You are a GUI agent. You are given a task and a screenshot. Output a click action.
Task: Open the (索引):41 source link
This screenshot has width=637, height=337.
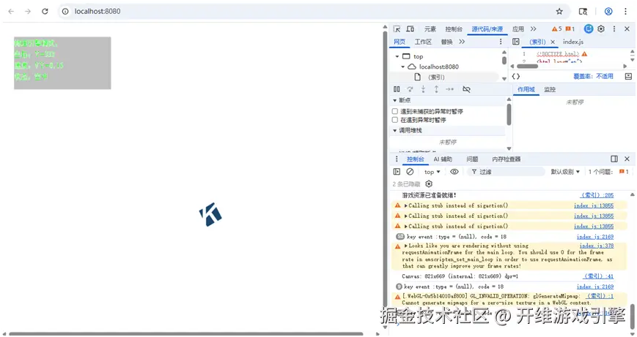(599, 276)
